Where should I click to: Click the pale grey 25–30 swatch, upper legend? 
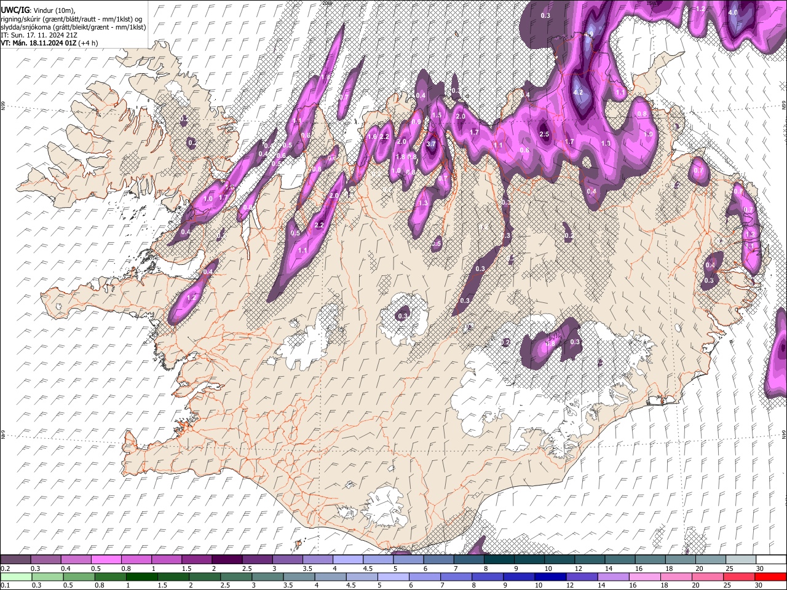tap(741, 560)
